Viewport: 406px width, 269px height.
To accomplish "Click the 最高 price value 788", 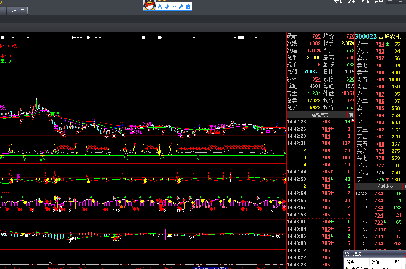I will (350, 58).
